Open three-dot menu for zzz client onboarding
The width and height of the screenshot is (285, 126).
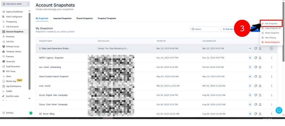(x=271, y=67)
